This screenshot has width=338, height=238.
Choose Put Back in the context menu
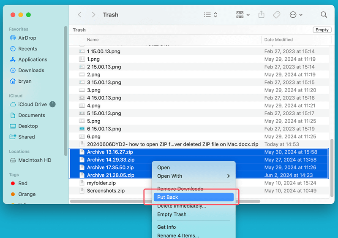coord(194,197)
